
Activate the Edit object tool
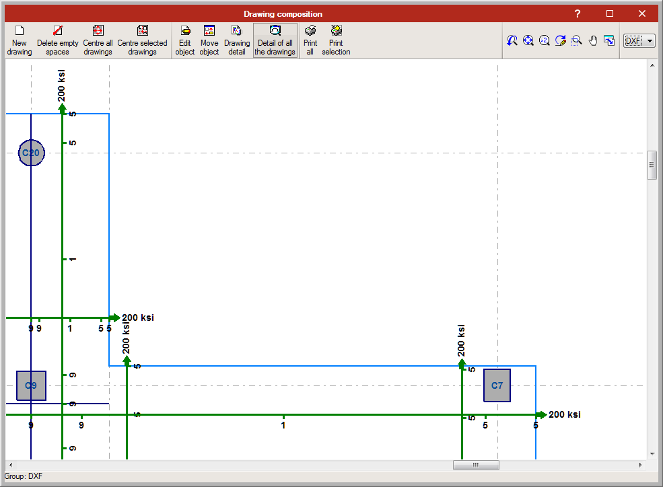click(184, 40)
